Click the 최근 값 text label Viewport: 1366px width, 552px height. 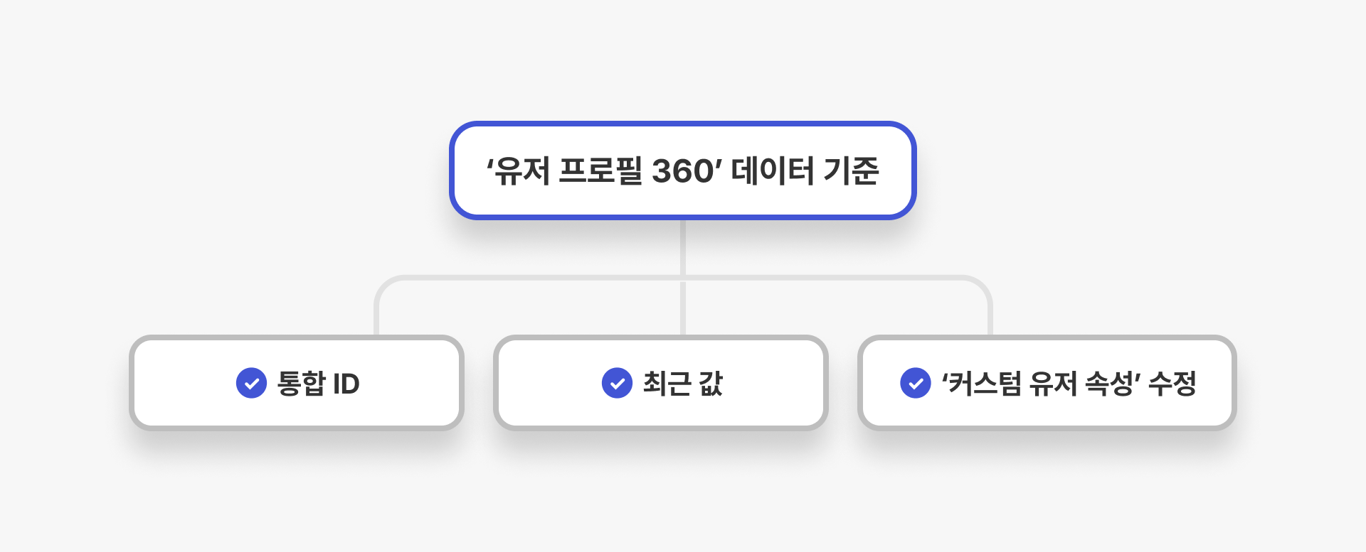[682, 384]
